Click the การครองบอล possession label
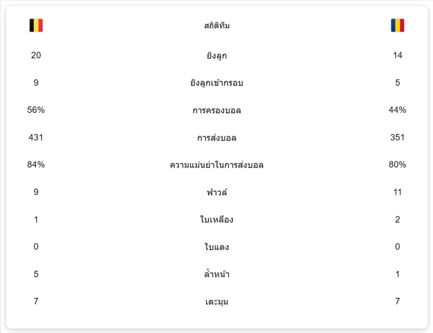This screenshot has height=333, width=433. coord(216,110)
